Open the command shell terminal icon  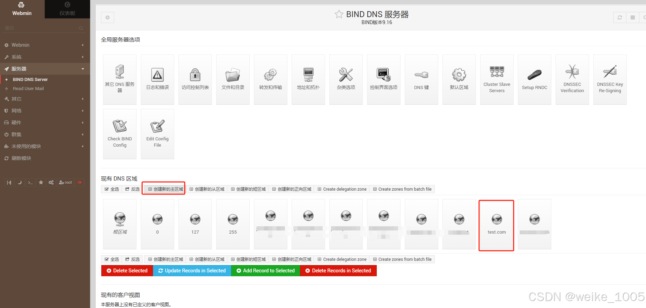[30, 182]
